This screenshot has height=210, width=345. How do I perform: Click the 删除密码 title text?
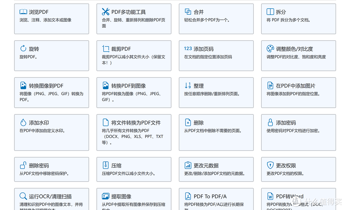(x=39, y=165)
